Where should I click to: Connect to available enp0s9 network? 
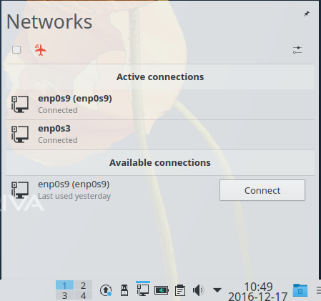click(x=262, y=190)
